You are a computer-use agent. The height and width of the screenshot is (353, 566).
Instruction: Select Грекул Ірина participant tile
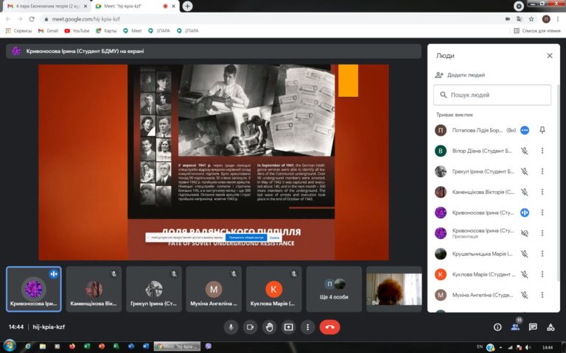click(154, 289)
